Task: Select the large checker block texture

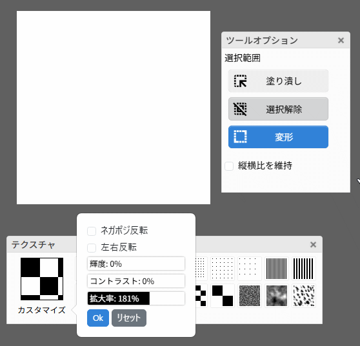Action: pyautogui.click(x=223, y=296)
